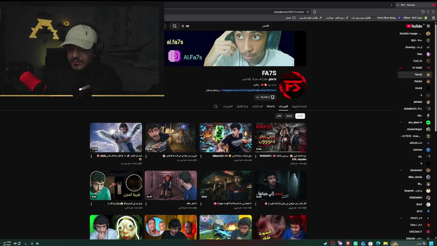The height and width of the screenshot is (246, 437).
Task: Sort videos by Oldest chip
Action: 279,116
